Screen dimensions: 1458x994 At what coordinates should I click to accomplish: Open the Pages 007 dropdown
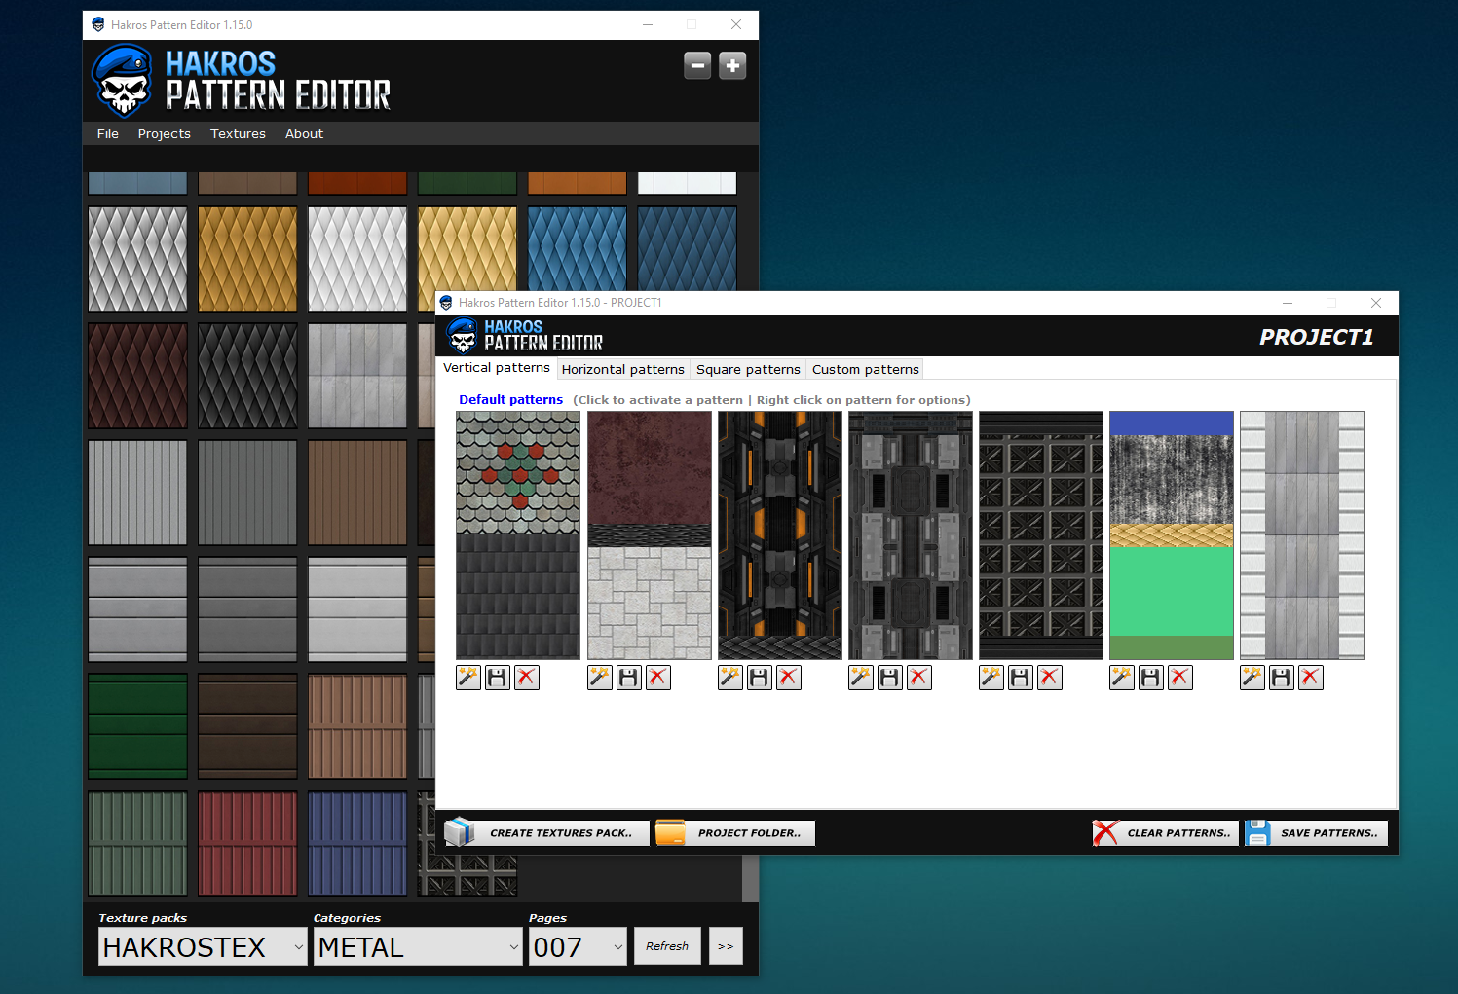coord(578,946)
